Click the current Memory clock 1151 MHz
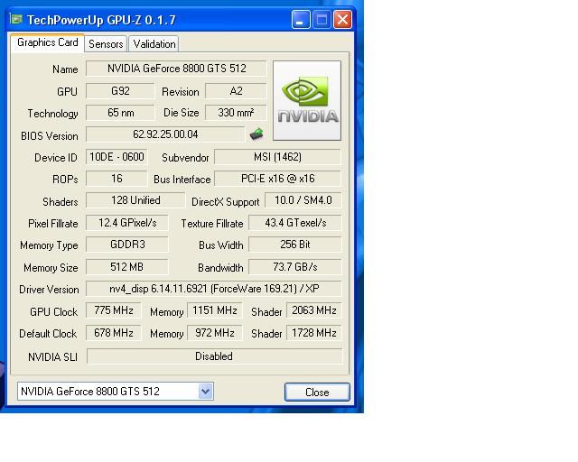Viewport: 578px width, 462px height. click(215, 310)
